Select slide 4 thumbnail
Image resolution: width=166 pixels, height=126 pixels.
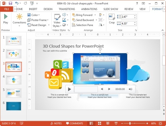(14, 80)
